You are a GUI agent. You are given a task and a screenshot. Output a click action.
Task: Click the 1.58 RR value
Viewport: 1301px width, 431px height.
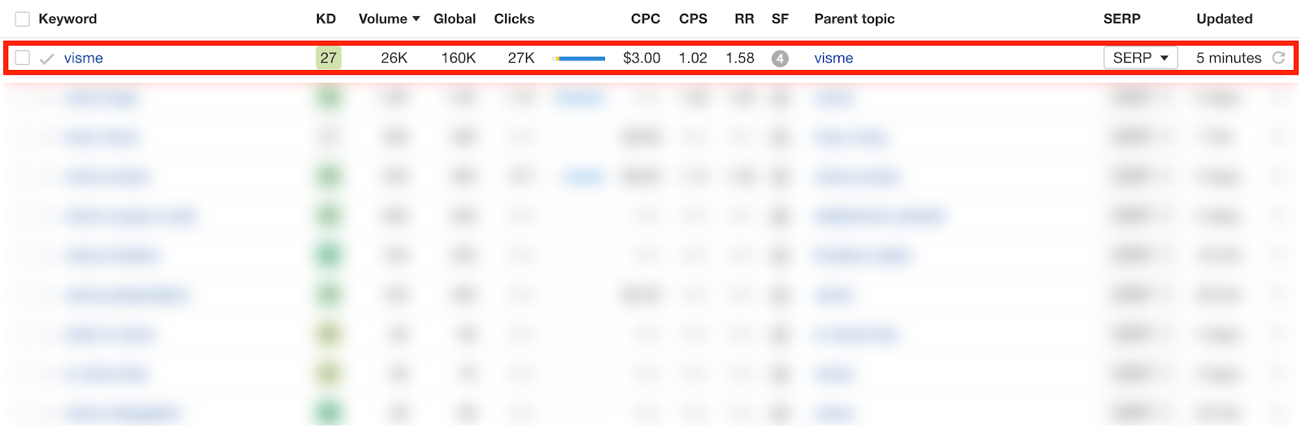tap(740, 58)
